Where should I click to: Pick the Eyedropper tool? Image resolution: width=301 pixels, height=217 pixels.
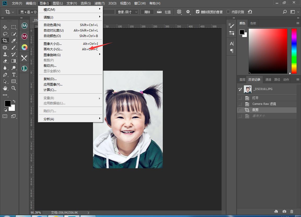pos(14,40)
